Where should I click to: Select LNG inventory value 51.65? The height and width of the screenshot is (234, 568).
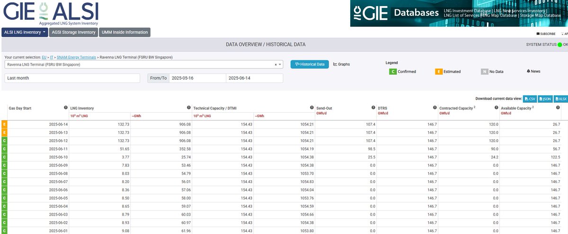tap(124, 149)
